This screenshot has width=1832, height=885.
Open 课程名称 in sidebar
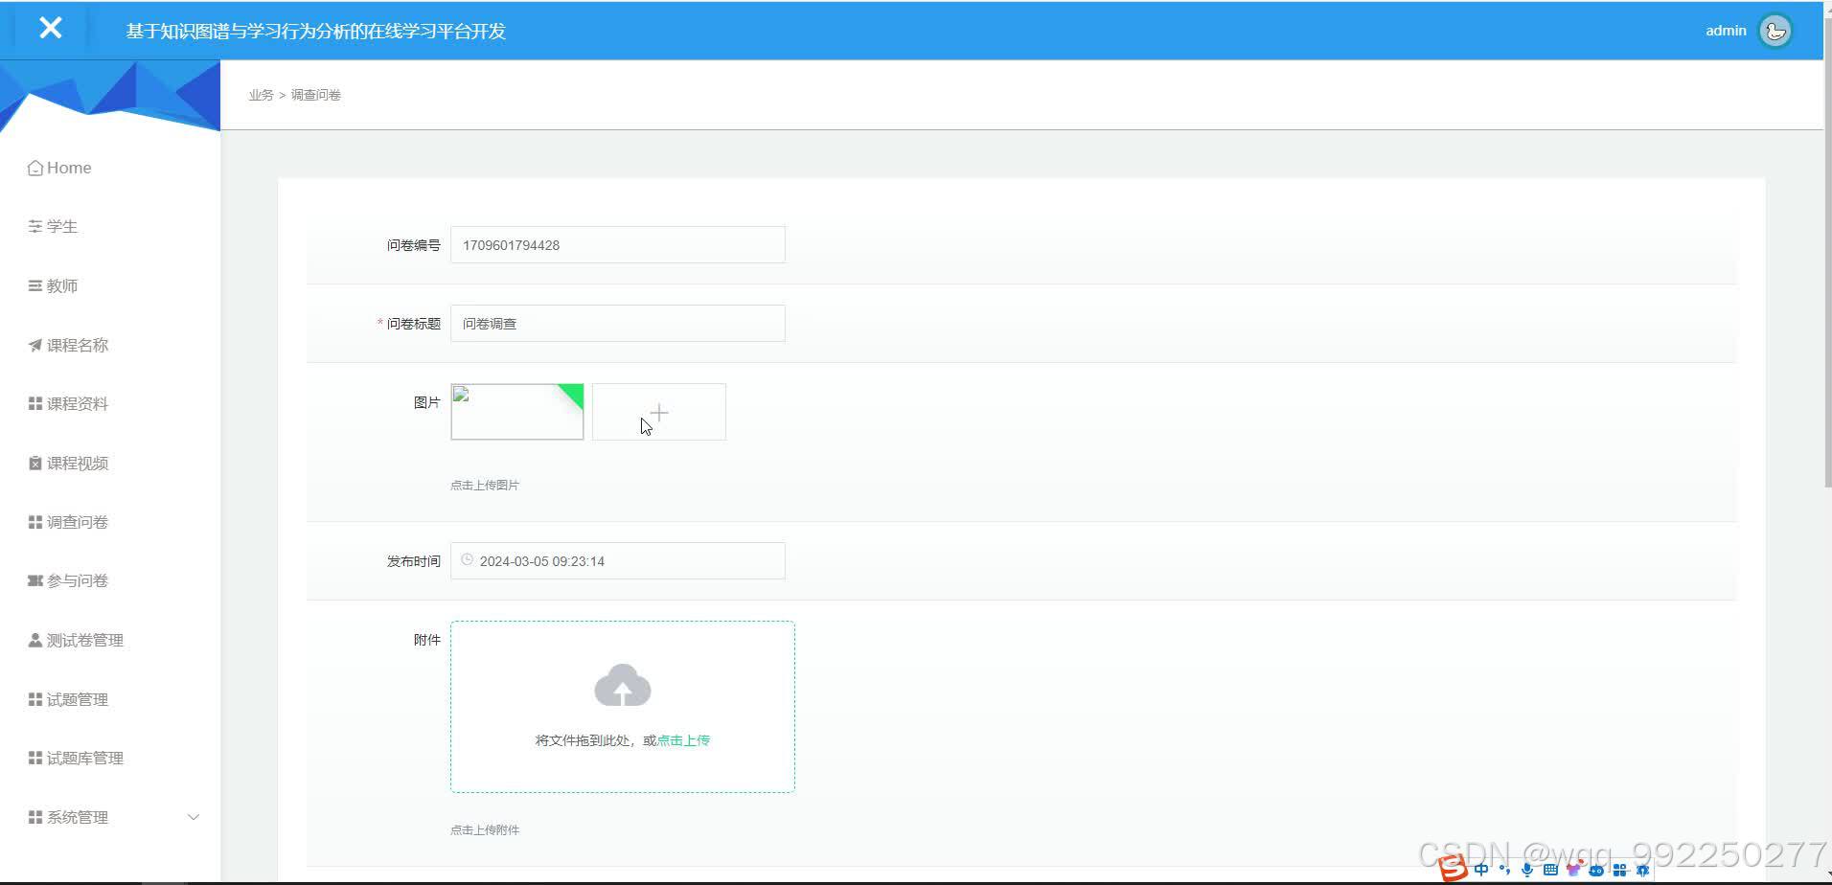coord(68,346)
